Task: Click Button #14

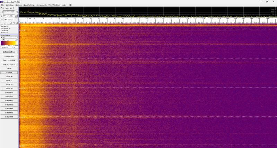Action: [9, 109]
